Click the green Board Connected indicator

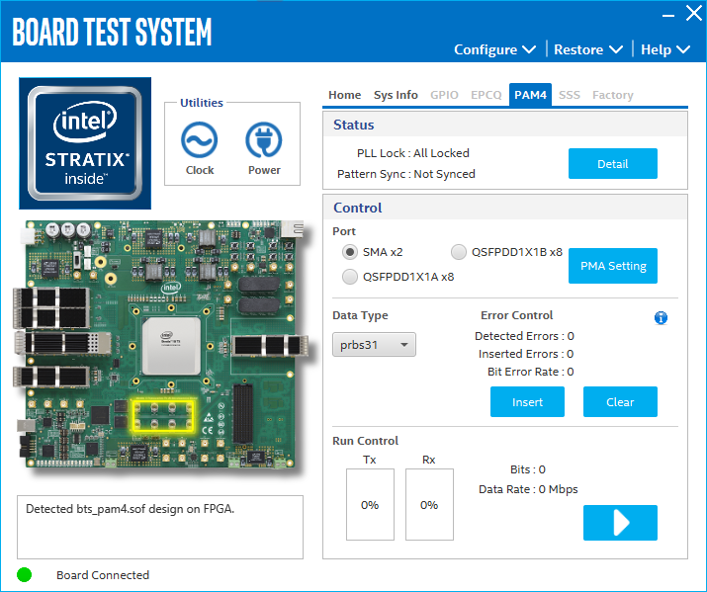[x=25, y=575]
